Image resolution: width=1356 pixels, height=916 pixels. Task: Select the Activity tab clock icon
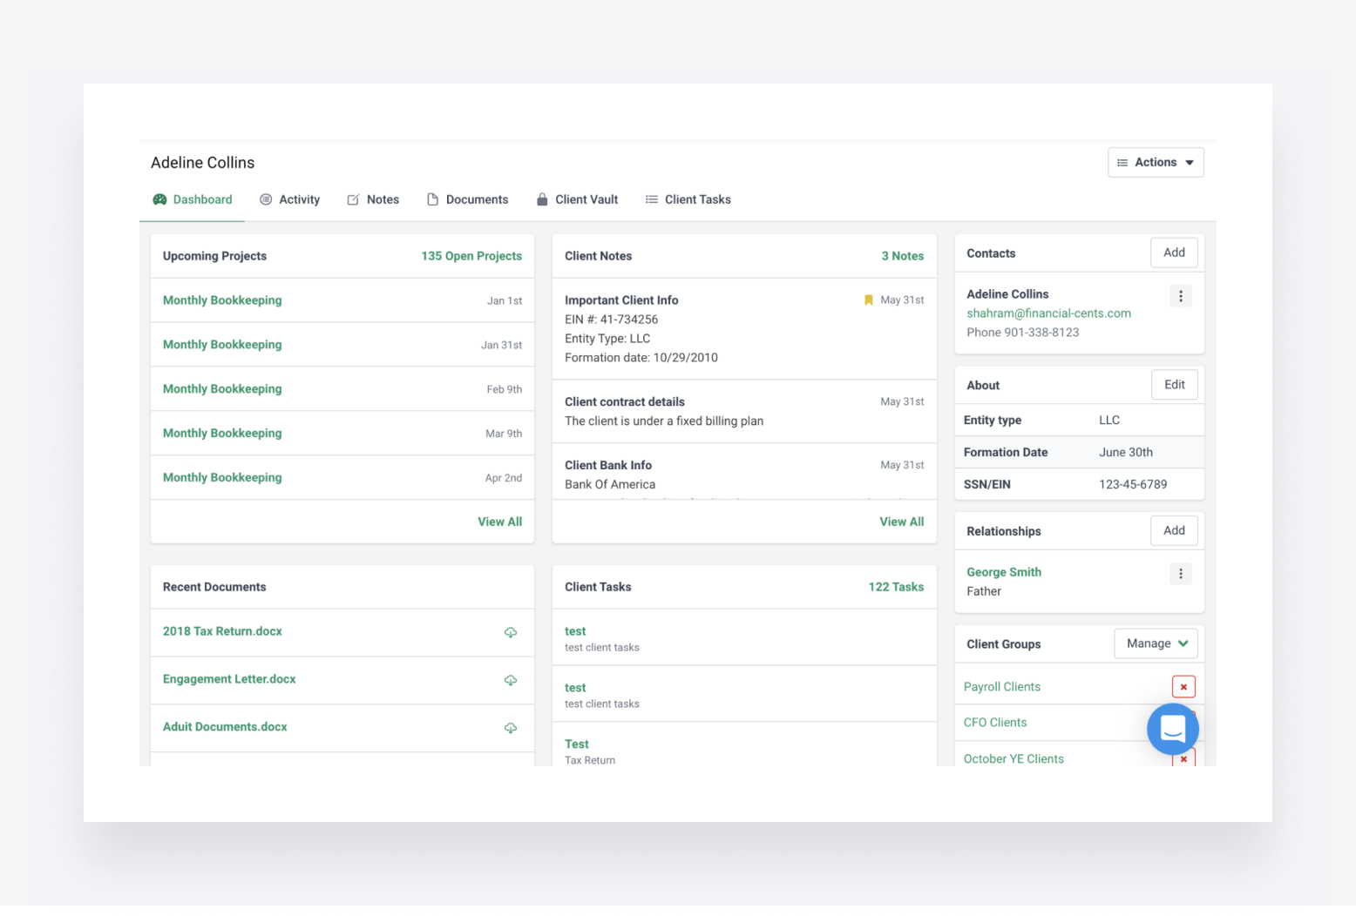pyautogui.click(x=265, y=199)
